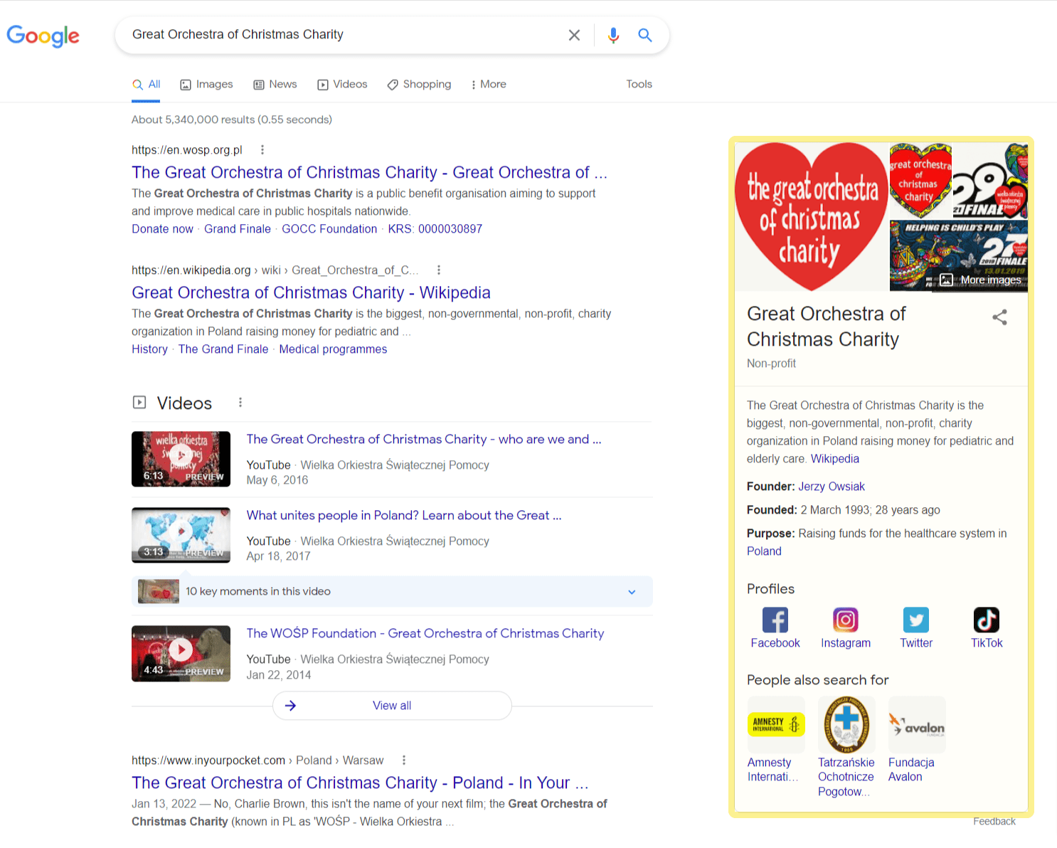
Task: Open Fundacja Avalon related search
Action: tap(916, 740)
